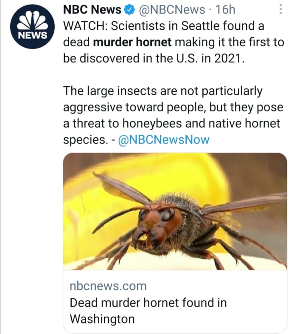Image resolution: width=297 pixels, height=334 pixels.
Task: Click the blue verified badge
Action: 130,9
